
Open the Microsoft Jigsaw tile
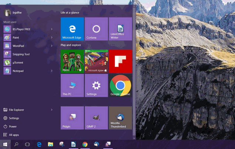click(x=96, y=62)
